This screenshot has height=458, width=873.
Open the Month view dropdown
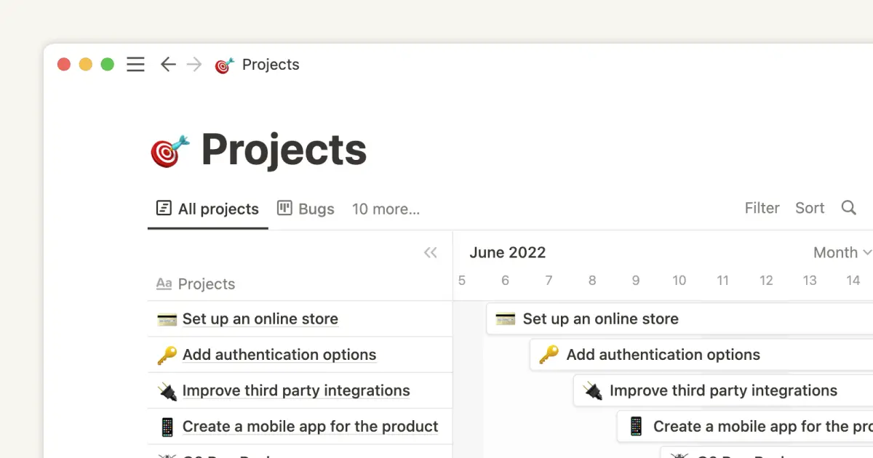pyautogui.click(x=841, y=252)
